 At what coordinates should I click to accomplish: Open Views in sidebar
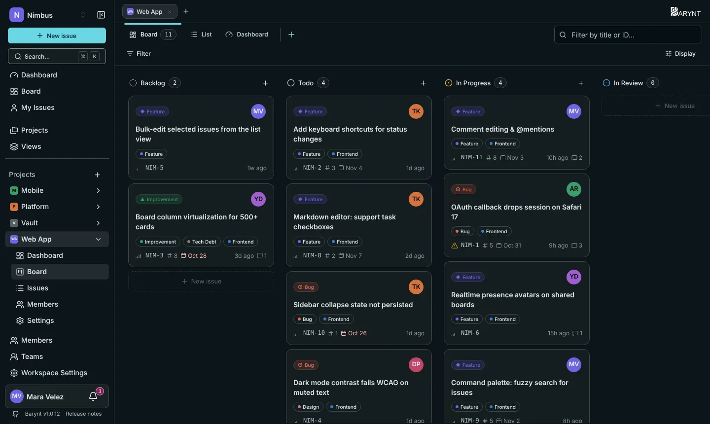57,146
